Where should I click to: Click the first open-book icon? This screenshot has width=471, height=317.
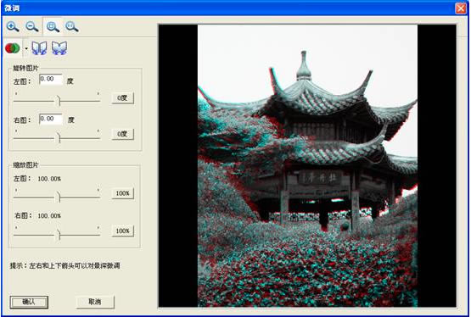click(39, 48)
